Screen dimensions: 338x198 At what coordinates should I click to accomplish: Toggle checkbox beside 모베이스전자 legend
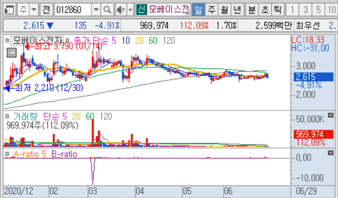pyautogui.click(x=7, y=40)
